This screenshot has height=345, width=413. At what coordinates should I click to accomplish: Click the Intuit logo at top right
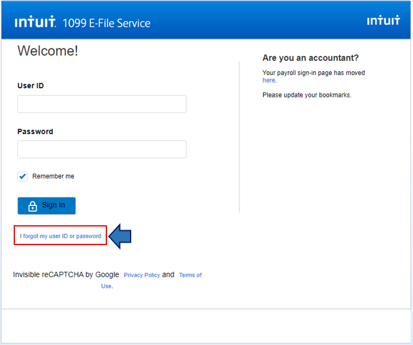(383, 20)
